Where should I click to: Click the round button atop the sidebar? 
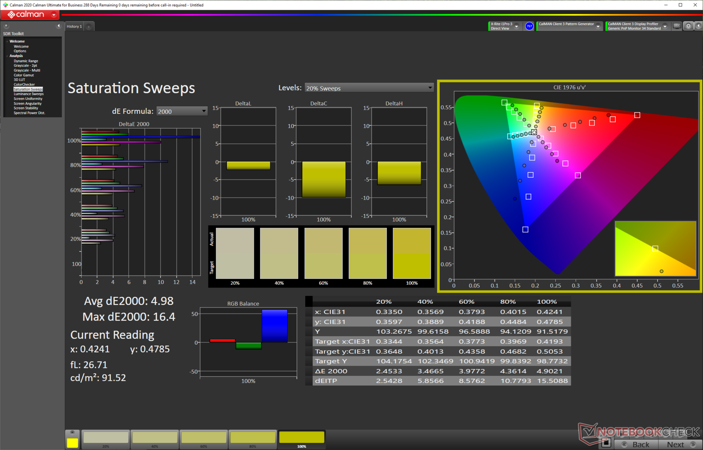[6, 26]
